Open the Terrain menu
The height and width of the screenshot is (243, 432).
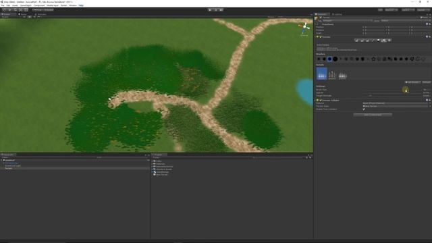coord(63,5)
